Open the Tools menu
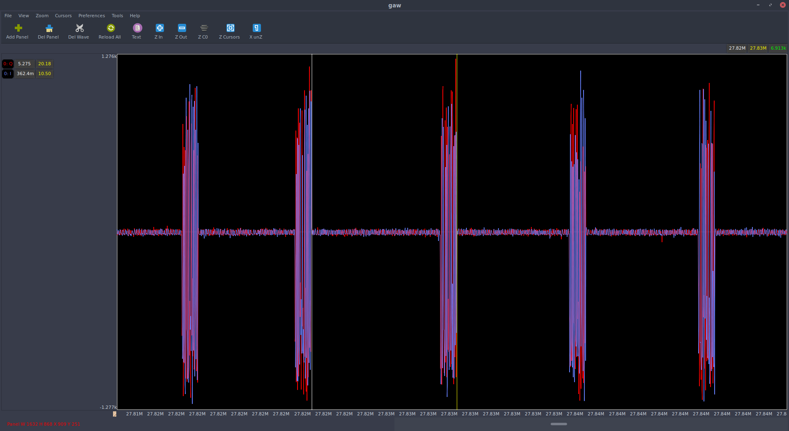The image size is (789, 431). point(117,16)
